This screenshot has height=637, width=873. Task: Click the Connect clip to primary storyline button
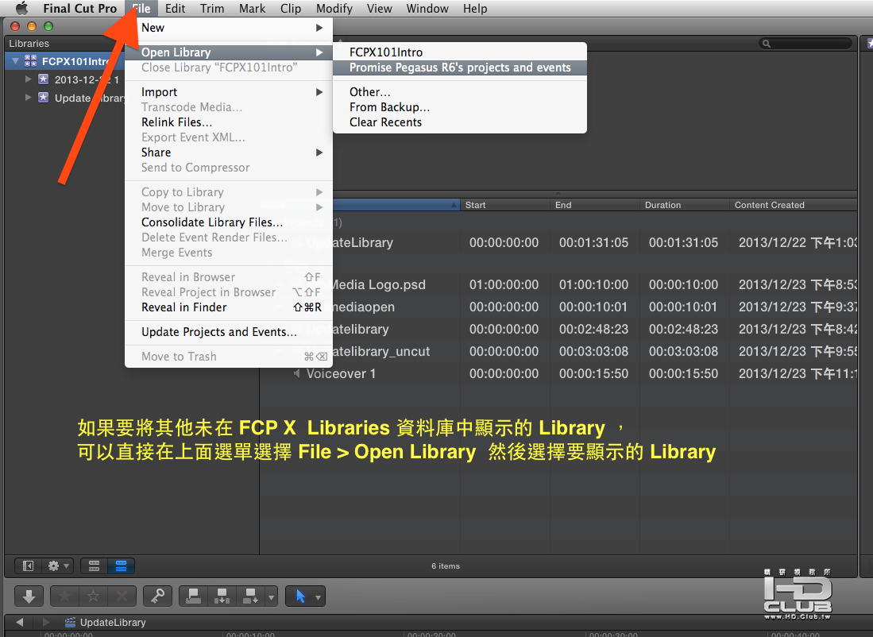[193, 596]
